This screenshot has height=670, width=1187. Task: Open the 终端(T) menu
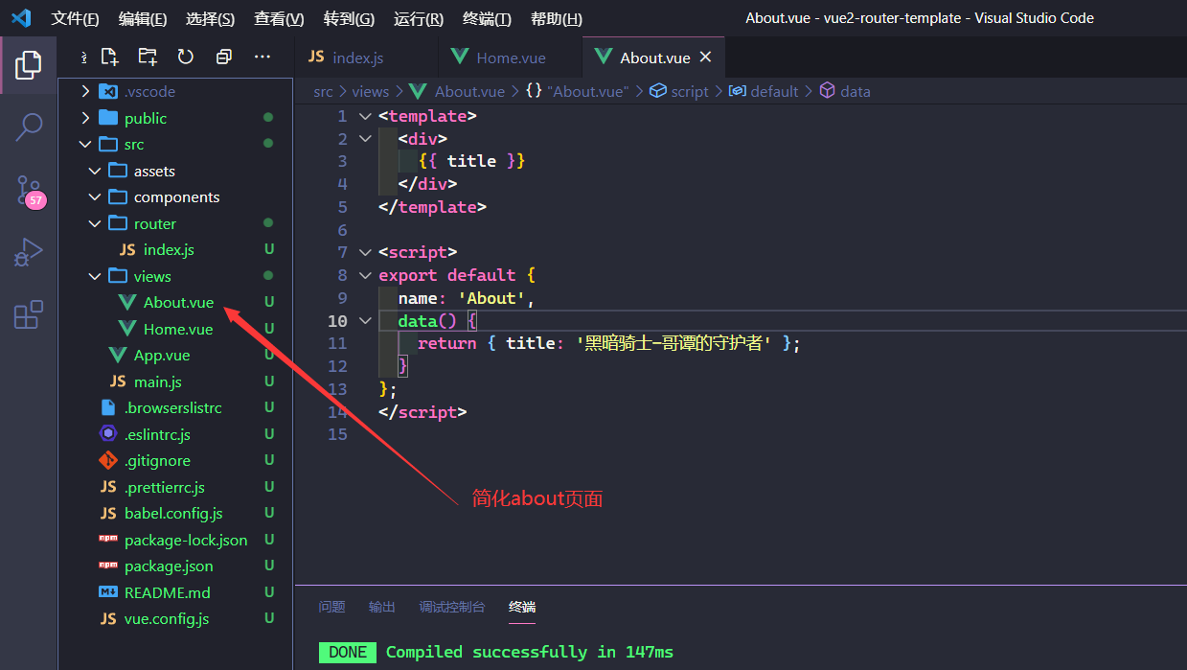(487, 19)
